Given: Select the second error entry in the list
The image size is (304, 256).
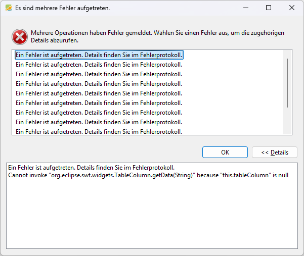Looking at the screenshot, I should click(x=99, y=65).
